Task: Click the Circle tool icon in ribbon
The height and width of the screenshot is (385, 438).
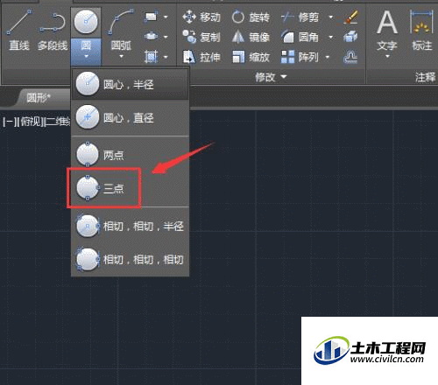Action: point(86,22)
